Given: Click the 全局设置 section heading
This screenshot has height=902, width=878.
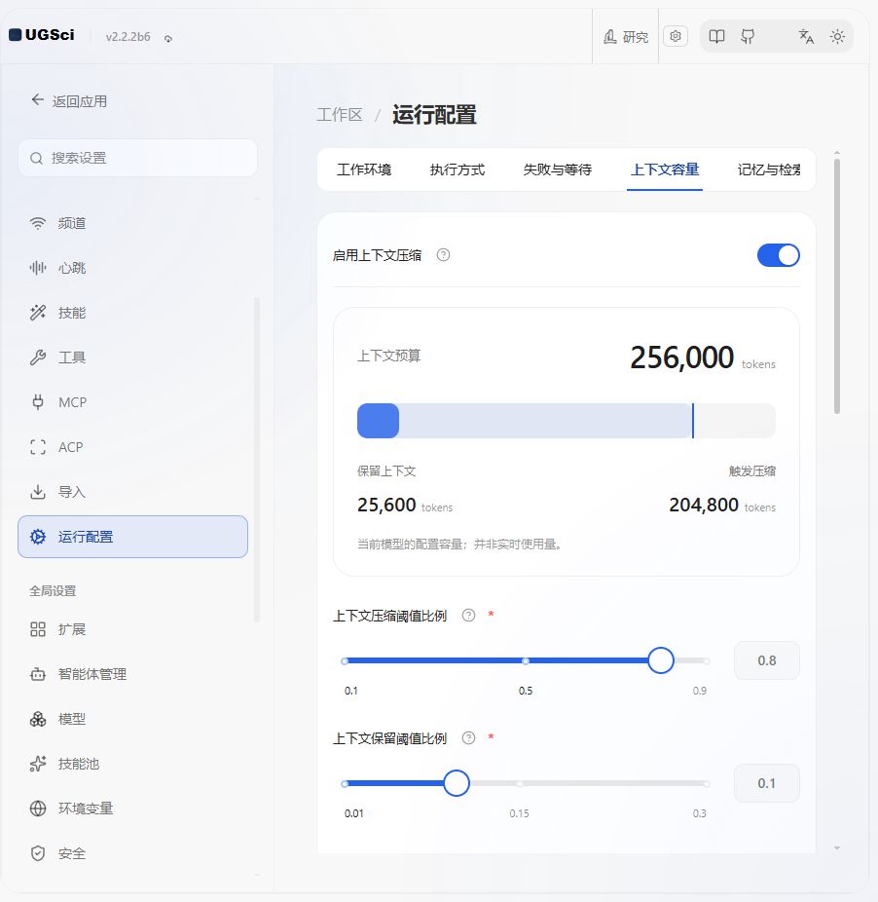Looking at the screenshot, I should [x=53, y=591].
